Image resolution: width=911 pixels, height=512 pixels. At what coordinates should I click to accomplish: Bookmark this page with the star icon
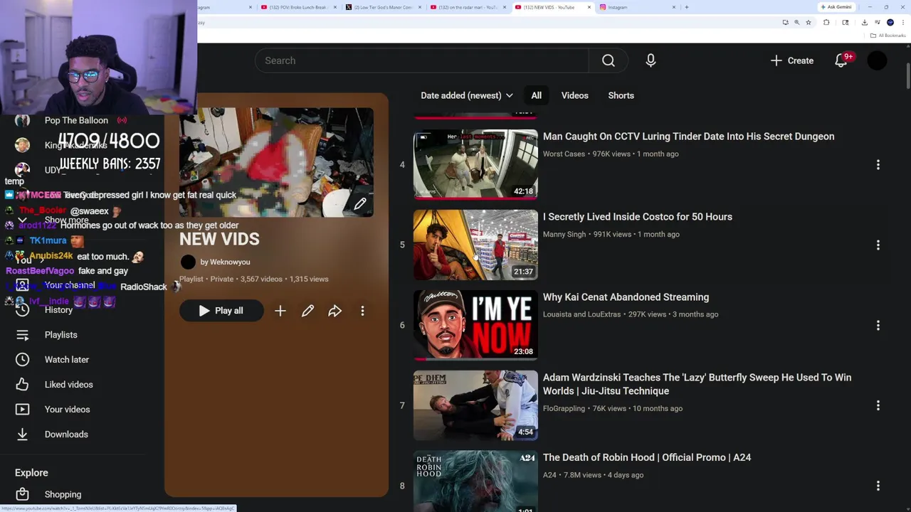point(808,23)
